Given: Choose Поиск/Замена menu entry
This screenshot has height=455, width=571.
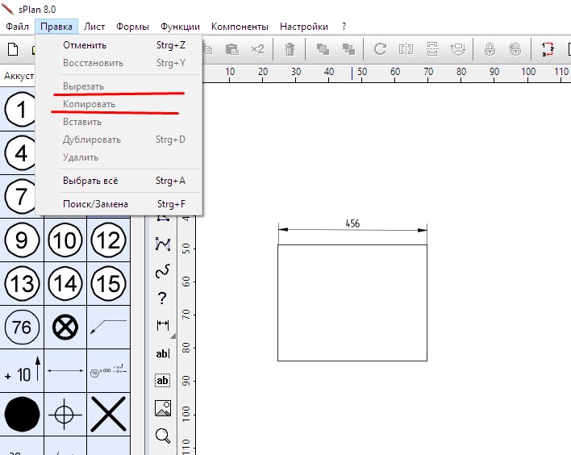Looking at the screenshot, I should click(119, 204).
